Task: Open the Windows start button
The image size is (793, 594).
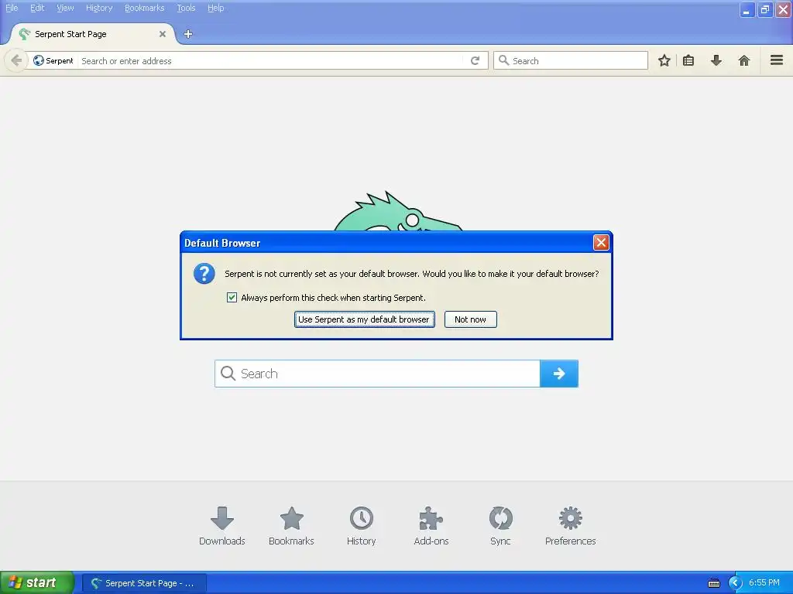Action: 36,583
